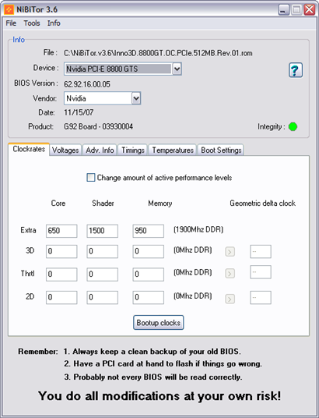Click the 3D Core clock field
319x418 pixels.
tap(61, 251)
